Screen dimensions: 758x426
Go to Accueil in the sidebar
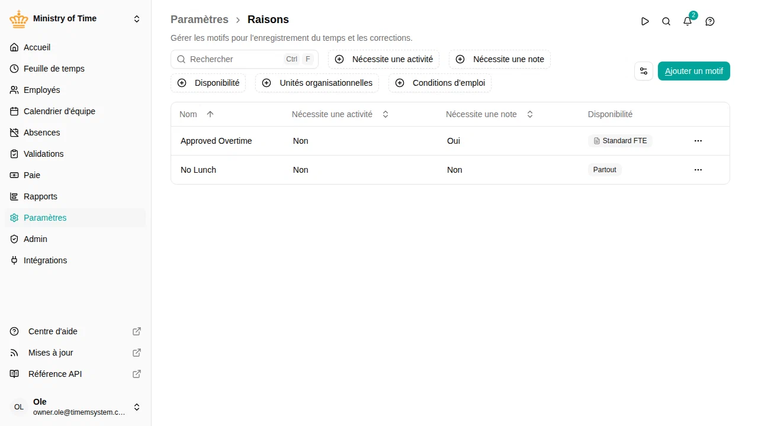(x=75, y=47)
